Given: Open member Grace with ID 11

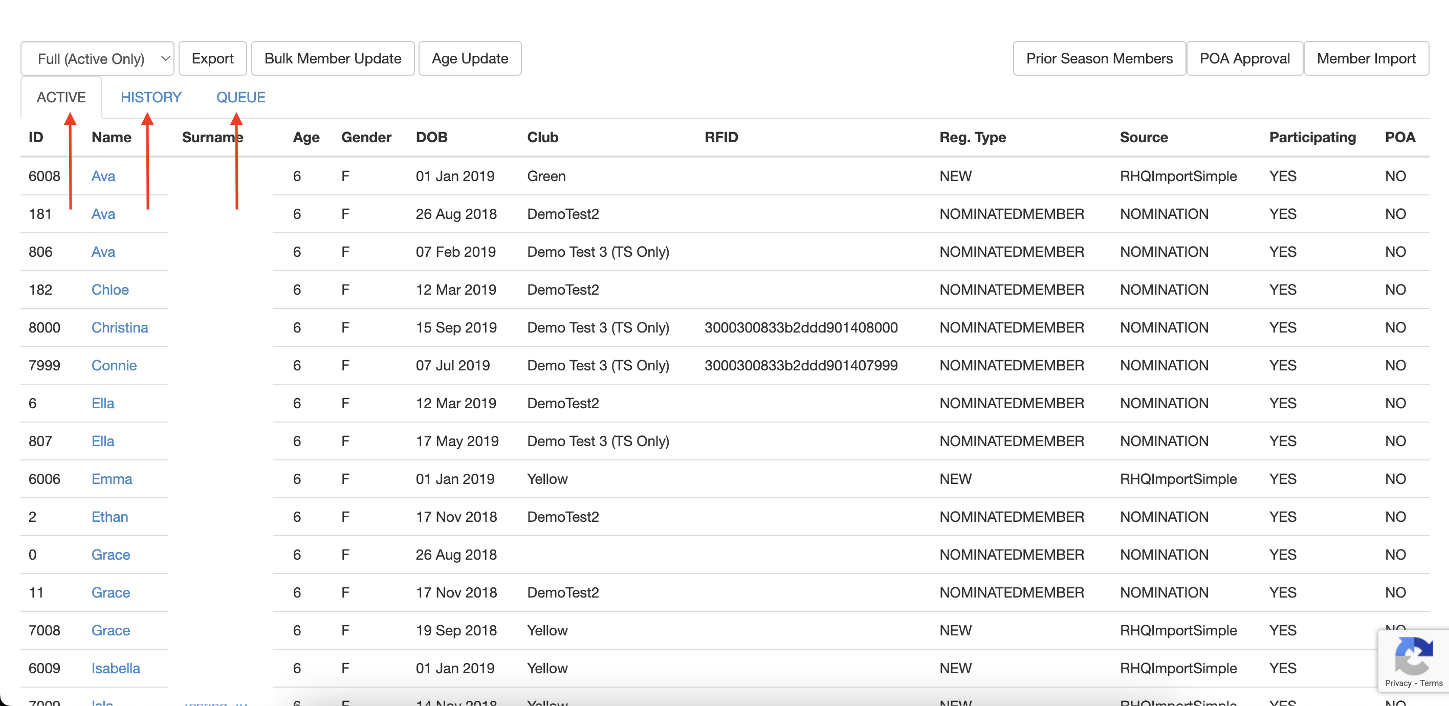Looking at the screenshot, I should (111, 592).
